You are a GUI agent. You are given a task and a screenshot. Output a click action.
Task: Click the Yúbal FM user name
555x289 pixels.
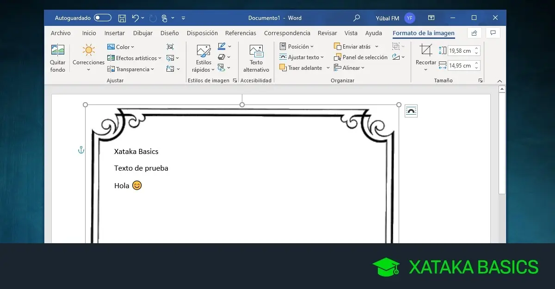[x=388, y=18]
